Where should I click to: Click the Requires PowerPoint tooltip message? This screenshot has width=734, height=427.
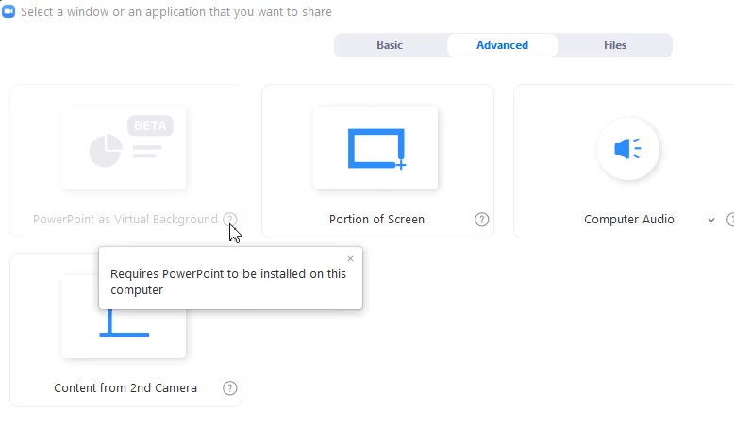coord(228,282)
